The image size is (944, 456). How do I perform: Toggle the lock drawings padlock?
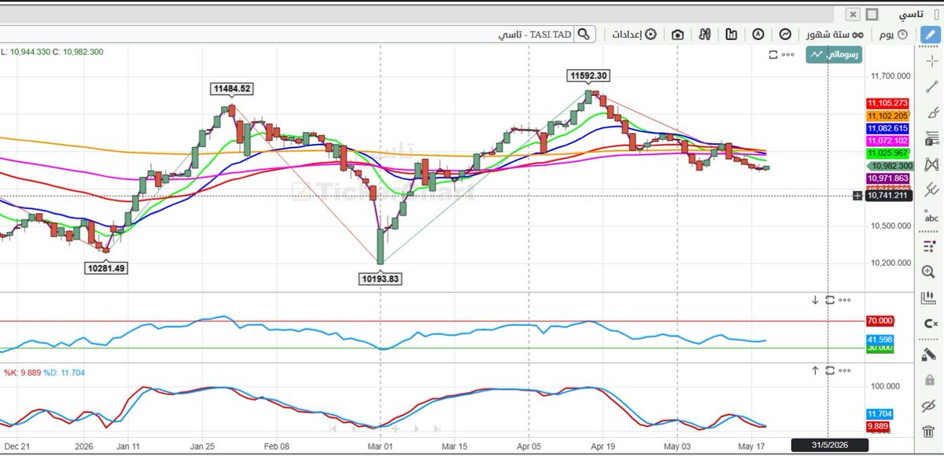[x=928, y=380]
